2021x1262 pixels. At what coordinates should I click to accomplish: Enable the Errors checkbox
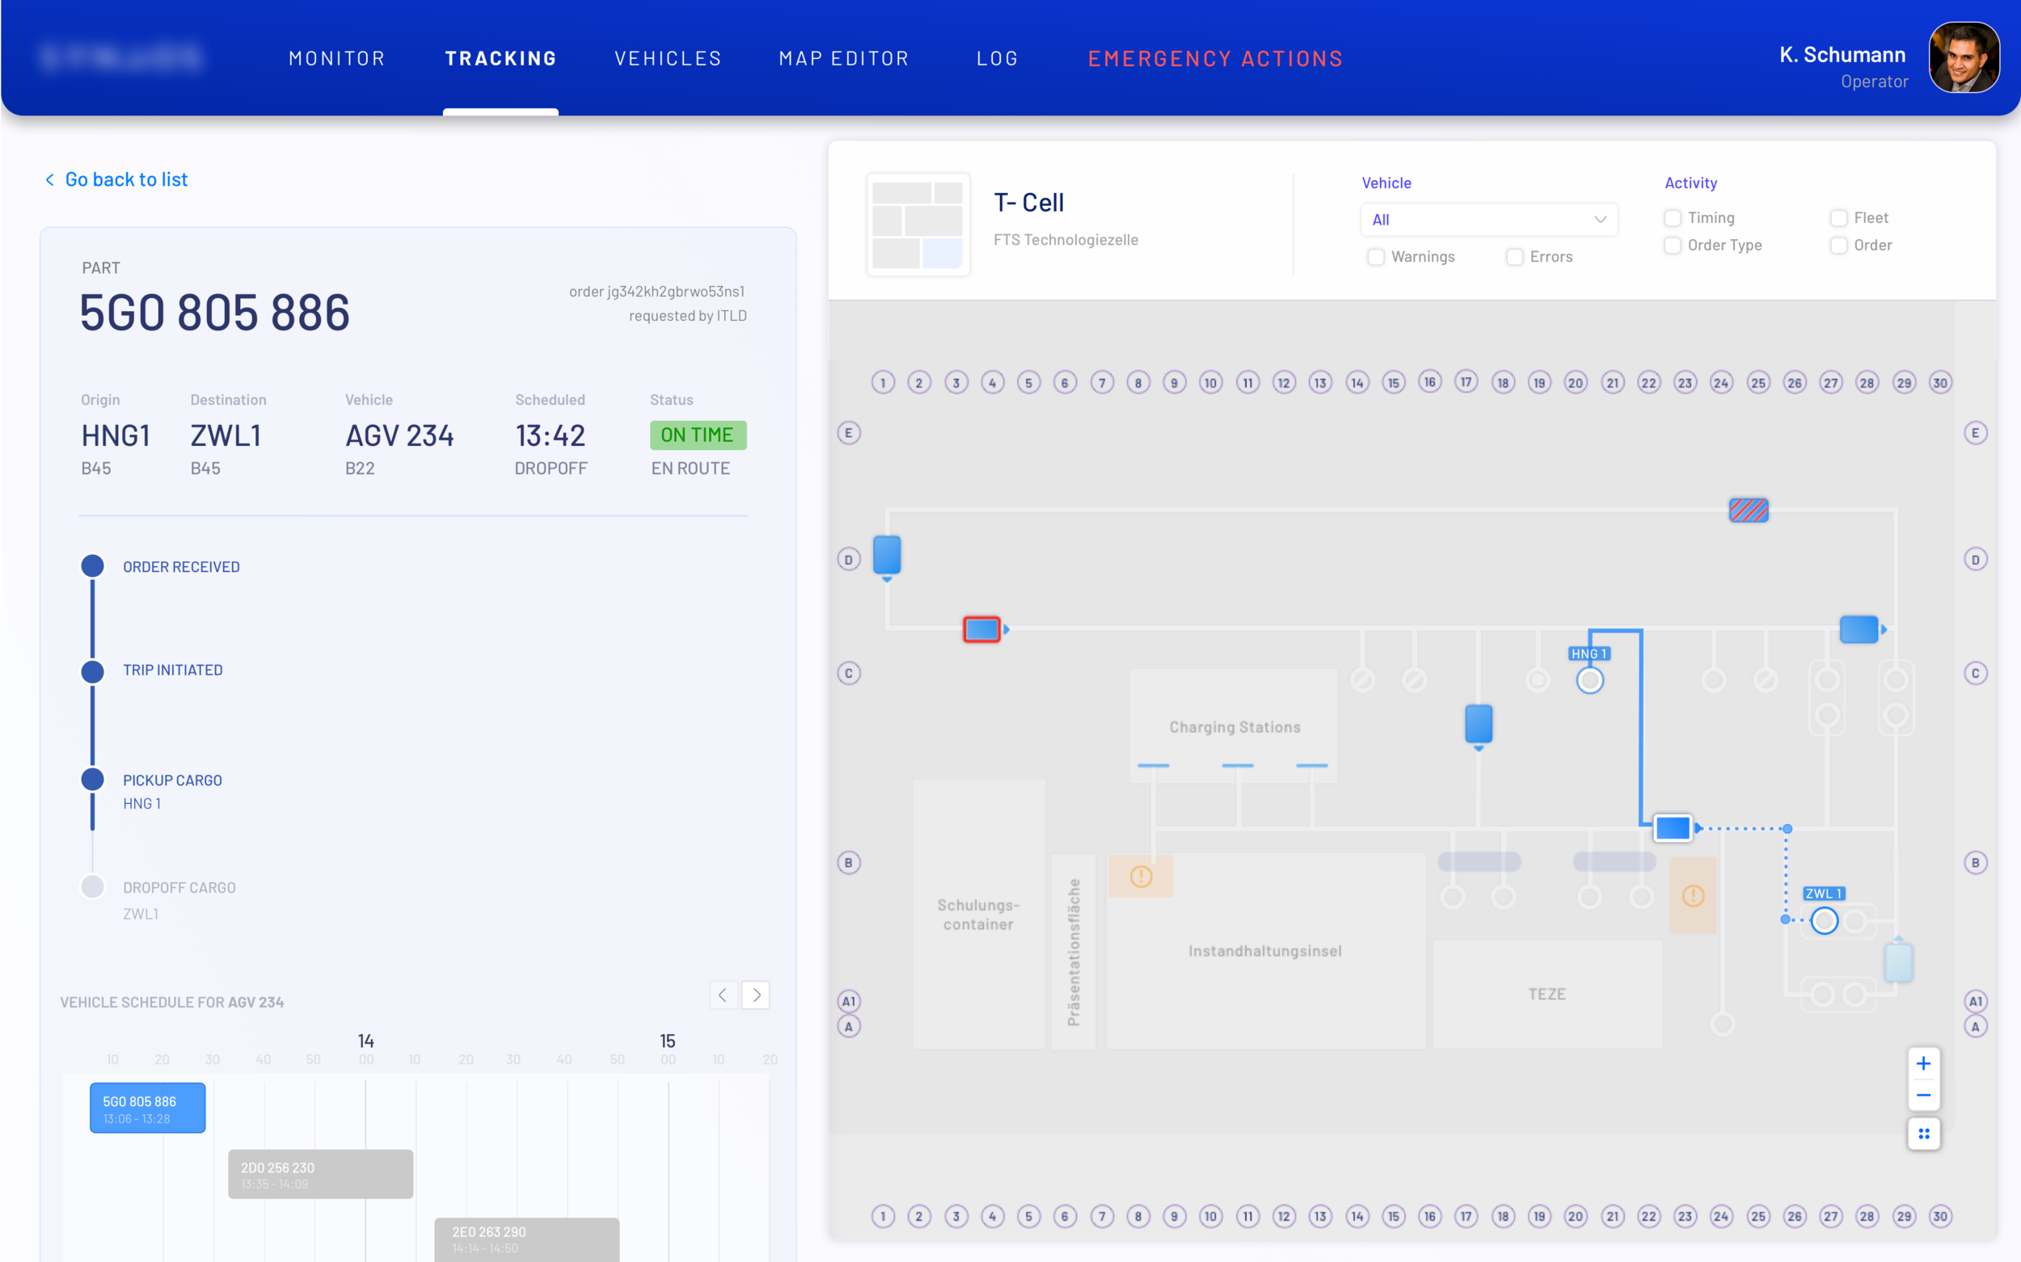click(x=1514, y=257)
